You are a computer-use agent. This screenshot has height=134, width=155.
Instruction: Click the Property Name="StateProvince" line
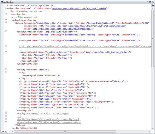click(x=58, y=93)
